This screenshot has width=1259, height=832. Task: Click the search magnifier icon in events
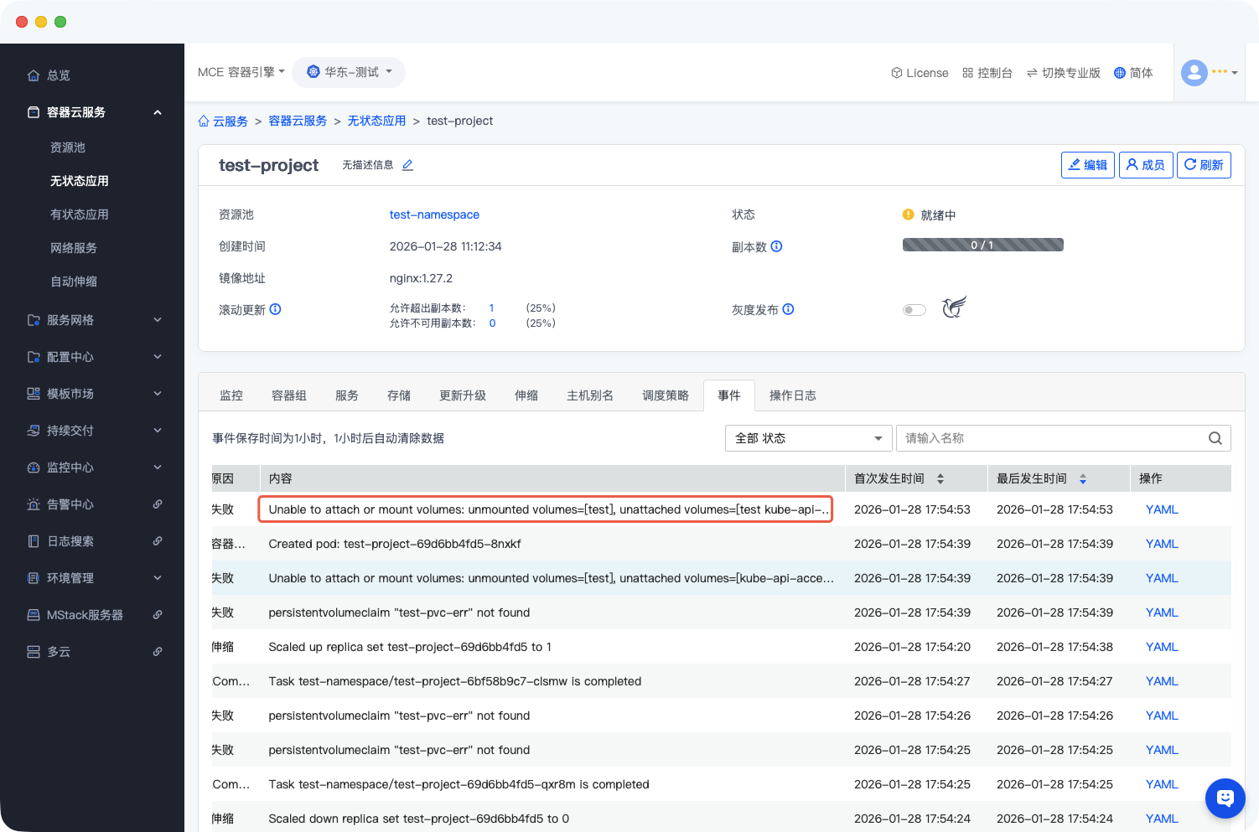tap(1215, 438)
